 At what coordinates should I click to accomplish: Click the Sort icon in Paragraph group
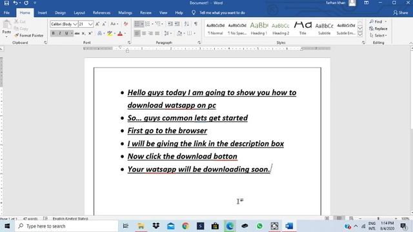[186, 24]
